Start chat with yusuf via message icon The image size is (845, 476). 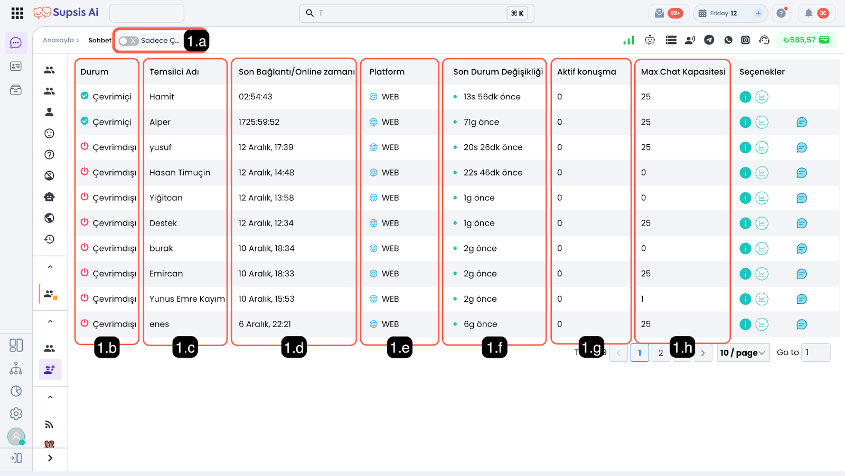point(801,148)
